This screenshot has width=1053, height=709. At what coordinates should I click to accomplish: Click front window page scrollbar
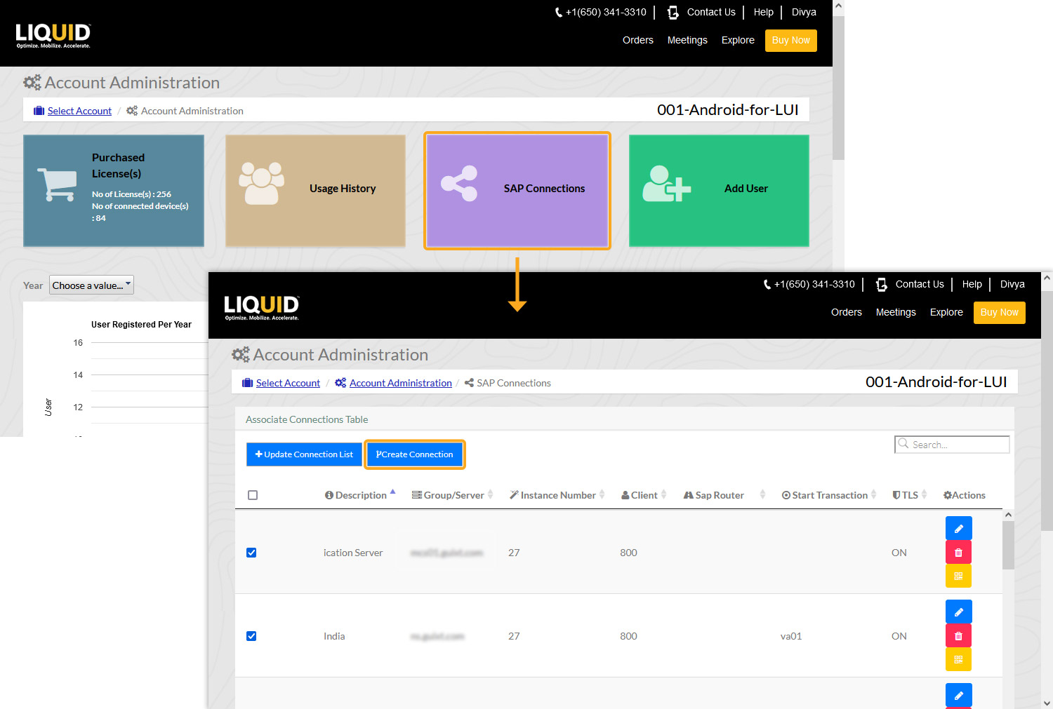point(1047,410)
